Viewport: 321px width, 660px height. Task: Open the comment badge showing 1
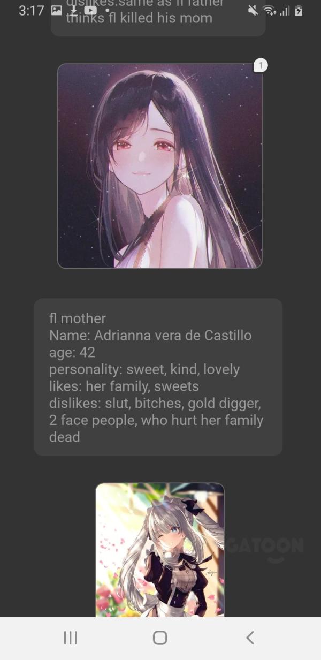pos(261,65)
